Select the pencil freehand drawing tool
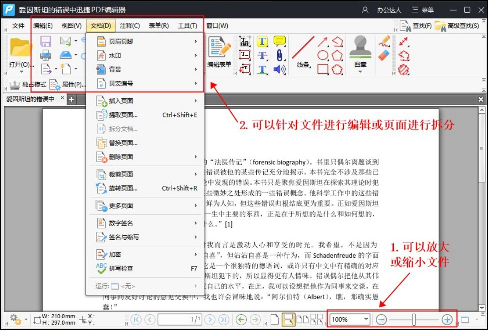The image size is (488, 330). 384,40
